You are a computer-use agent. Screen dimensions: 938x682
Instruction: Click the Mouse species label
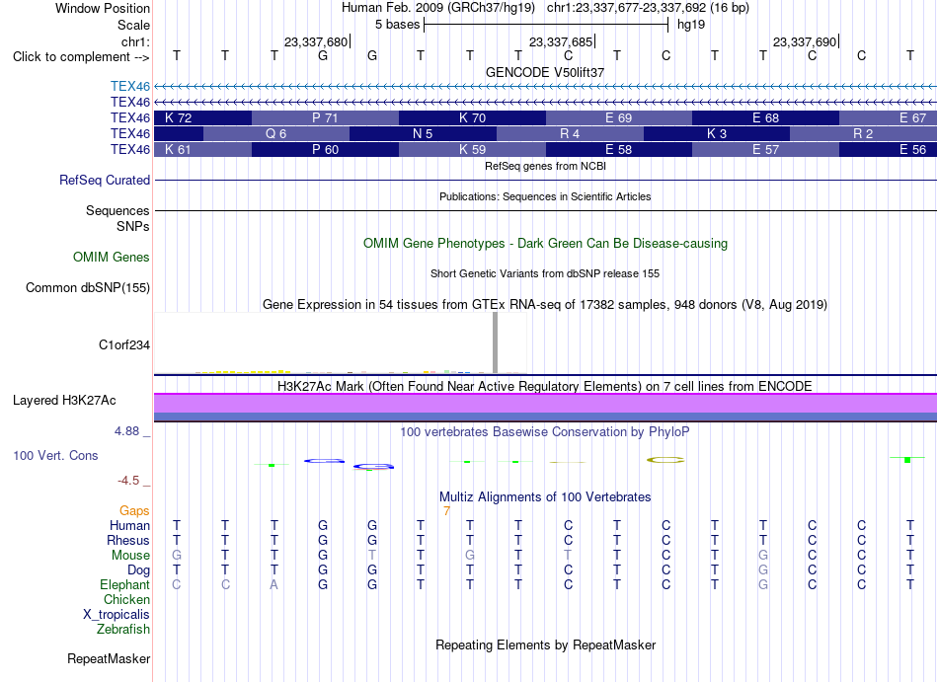pyautogui.click(x=130, y=556)
